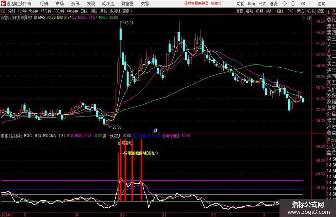Click the 统计 statistics button
The width and height of the screenshot is (336, 217).
pyautogui.click(x=270, y=11)
